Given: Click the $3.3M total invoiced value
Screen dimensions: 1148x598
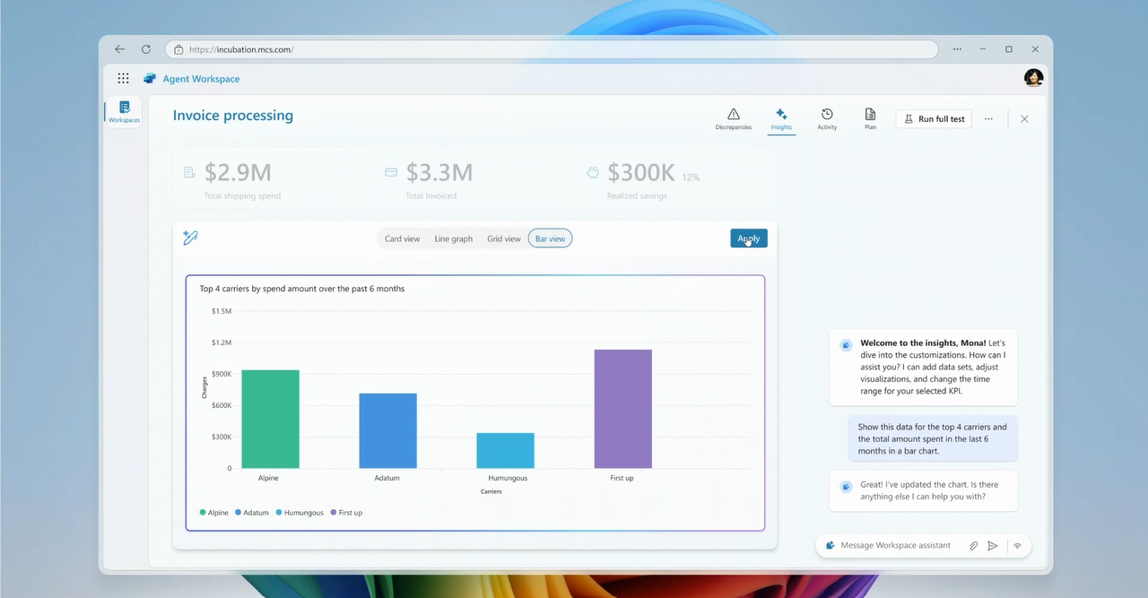Looking at the screenshot, I should pos(439,172).
